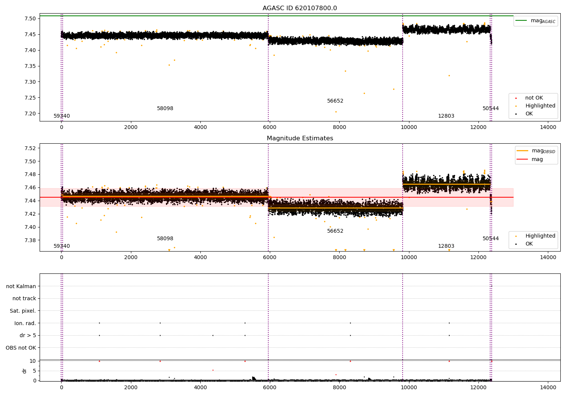
Task: Click the 10 tick on the dr axis
Action: click(x=33, y=361)
